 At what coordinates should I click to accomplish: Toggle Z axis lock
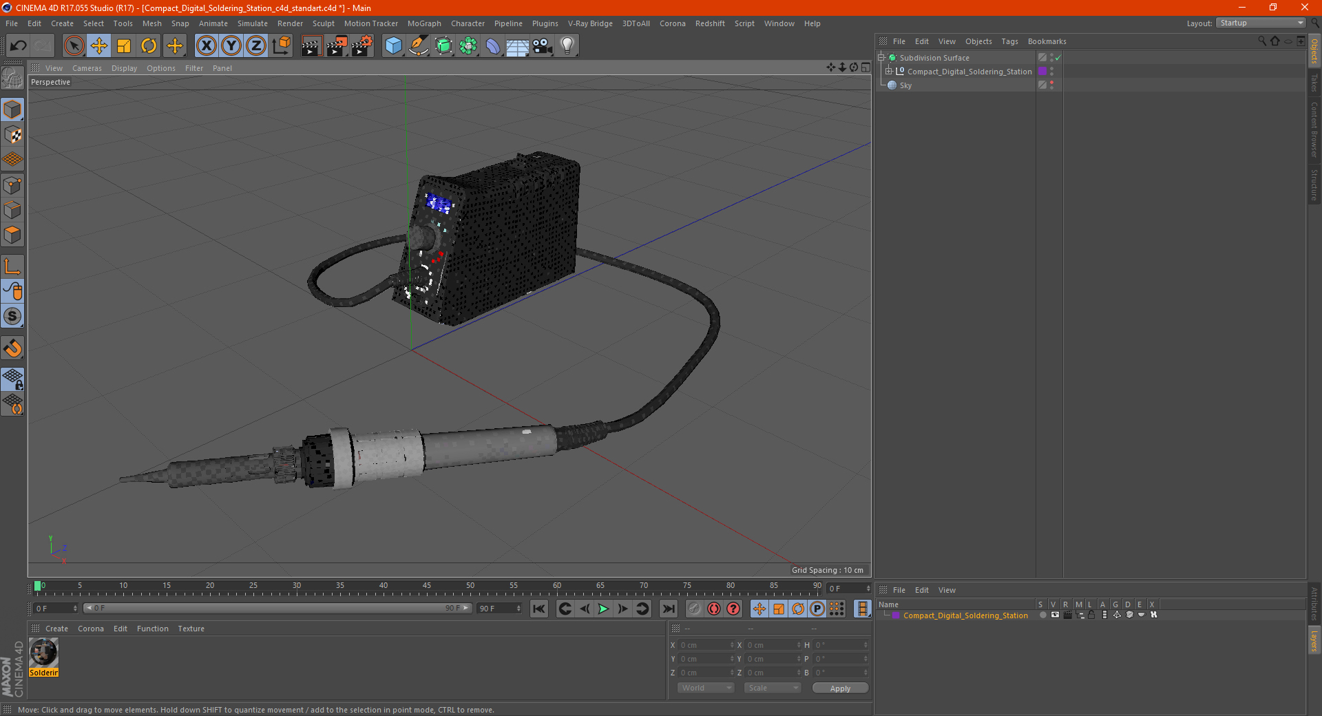[x=256, y=46]
